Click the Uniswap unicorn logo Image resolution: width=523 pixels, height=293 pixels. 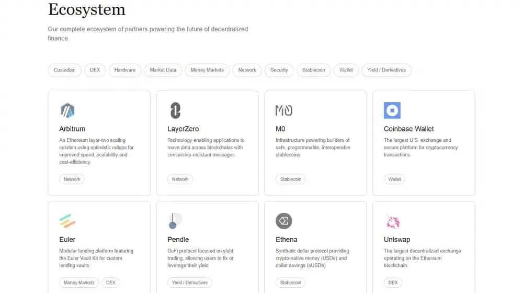(393, 222)
